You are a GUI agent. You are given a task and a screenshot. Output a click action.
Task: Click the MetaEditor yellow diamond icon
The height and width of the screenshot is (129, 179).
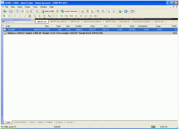click(57, 11)
